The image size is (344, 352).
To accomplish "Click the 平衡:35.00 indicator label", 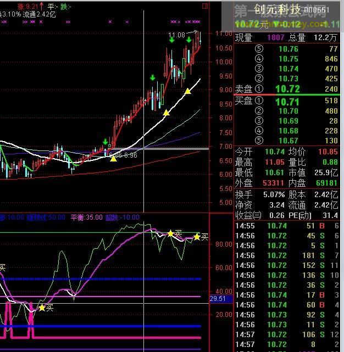I will (x=86, y=217).
